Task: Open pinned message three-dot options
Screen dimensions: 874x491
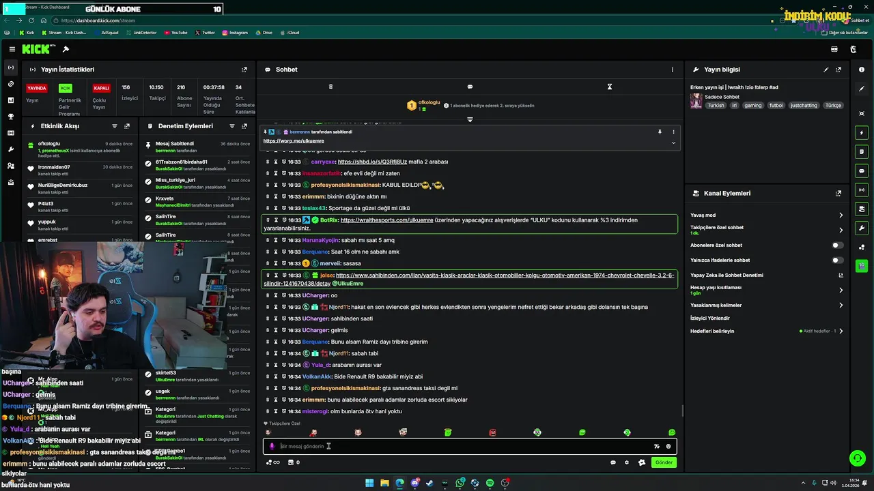Action: (673, 132)
